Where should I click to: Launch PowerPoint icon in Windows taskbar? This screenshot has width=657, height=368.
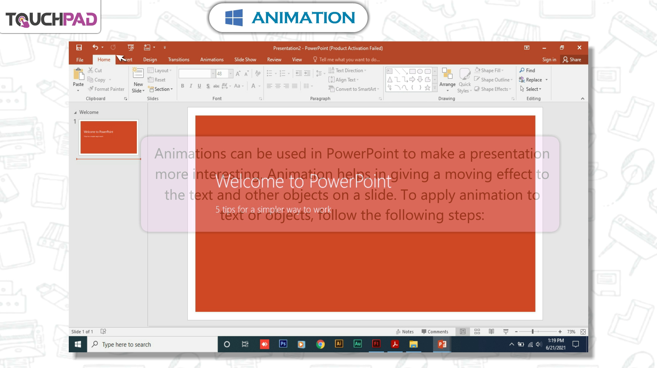point(442,344)
